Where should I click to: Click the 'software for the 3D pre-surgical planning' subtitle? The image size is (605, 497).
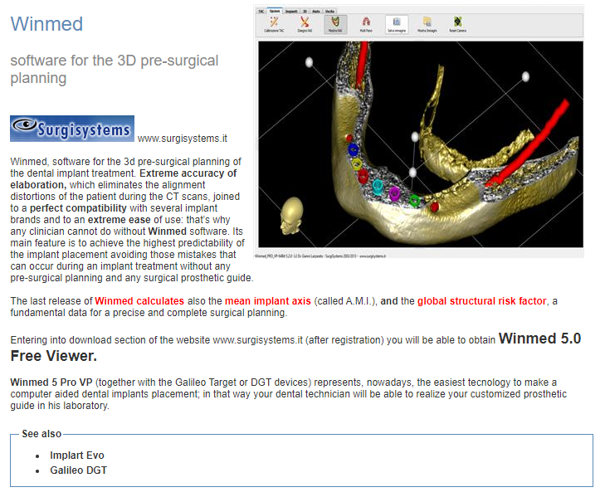click(115, 69)
